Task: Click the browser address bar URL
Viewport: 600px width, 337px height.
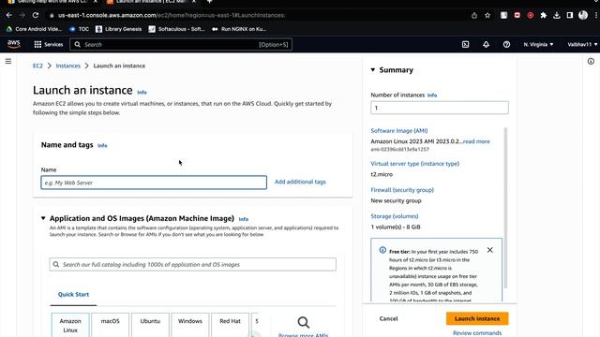Action: (x=172, y=15)
